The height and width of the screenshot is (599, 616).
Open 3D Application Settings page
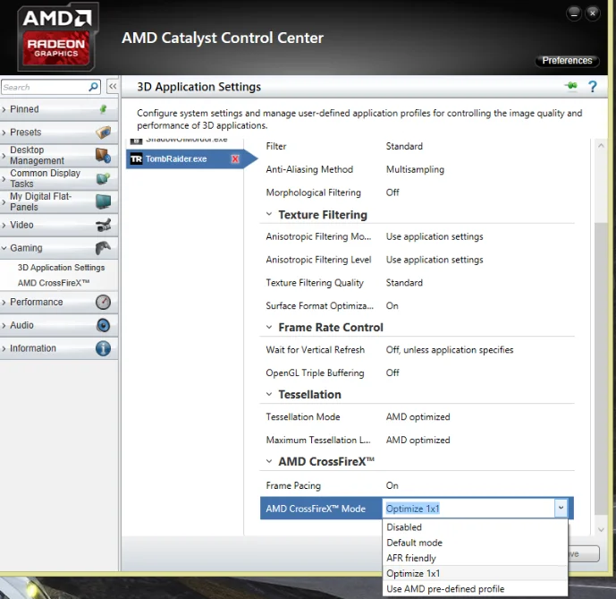coord(61,268)
